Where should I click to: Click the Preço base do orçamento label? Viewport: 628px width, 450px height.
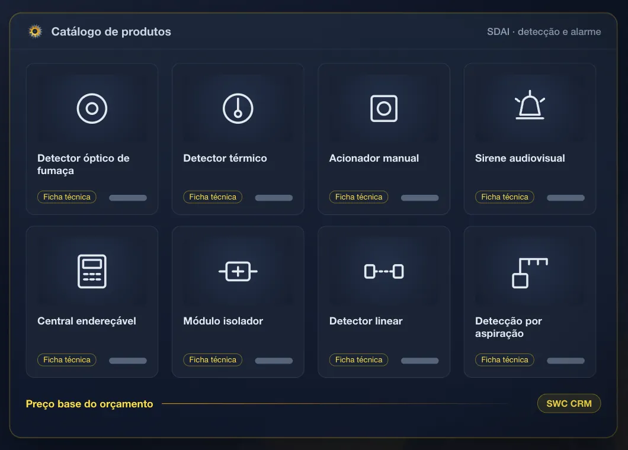tap(89, 404)
